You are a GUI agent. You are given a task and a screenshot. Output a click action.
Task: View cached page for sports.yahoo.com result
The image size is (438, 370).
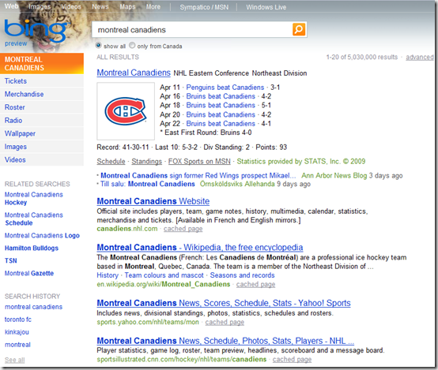pyautogui.click(x=225, y=322)
